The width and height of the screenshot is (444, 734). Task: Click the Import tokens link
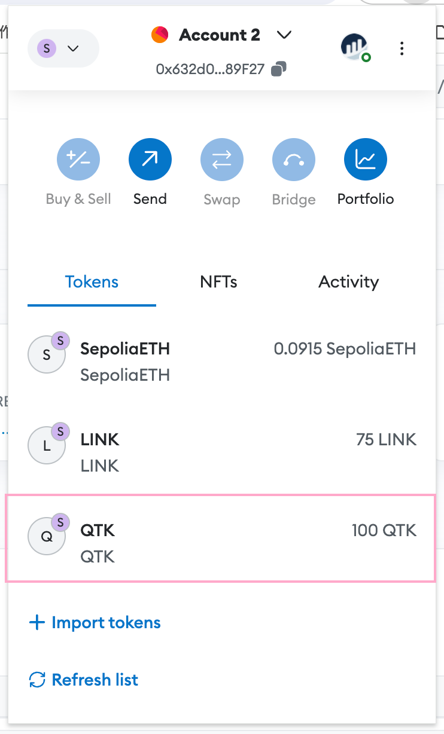point(95,623)
